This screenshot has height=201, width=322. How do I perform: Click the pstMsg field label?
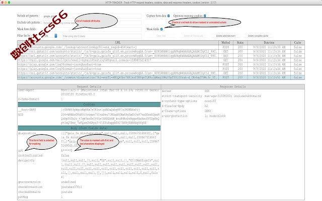pos(23,197)
